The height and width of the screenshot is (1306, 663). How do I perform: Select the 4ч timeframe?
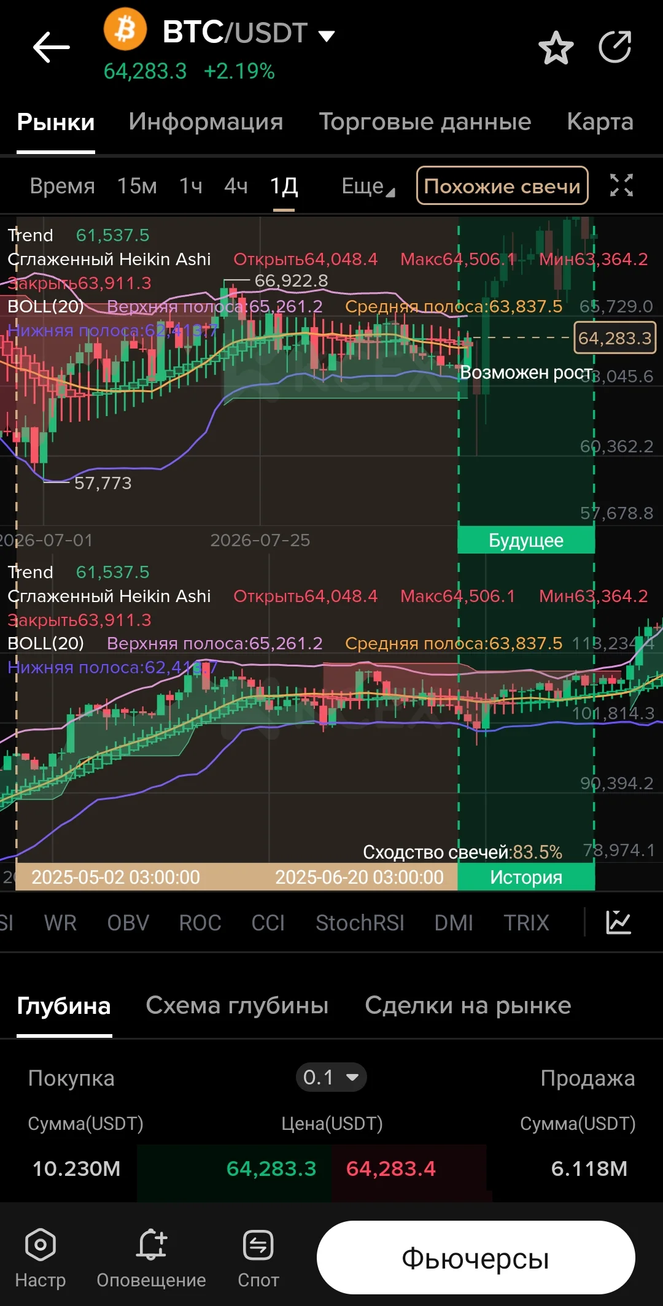coord(236,186)
